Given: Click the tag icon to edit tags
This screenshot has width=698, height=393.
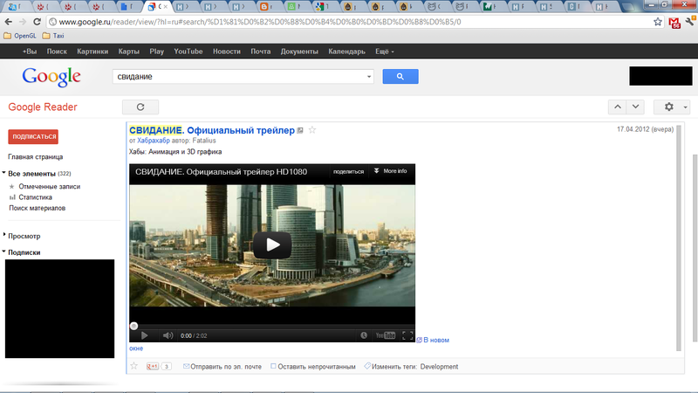Looking at the screenshot, I should (x=367, y=366).
